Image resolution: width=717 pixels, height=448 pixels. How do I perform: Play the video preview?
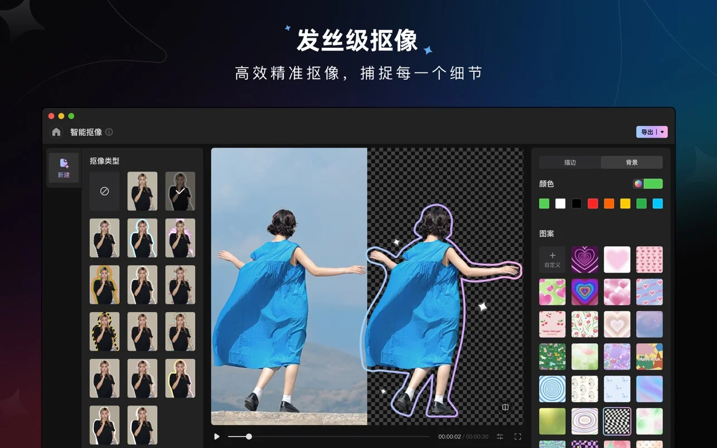217,436
